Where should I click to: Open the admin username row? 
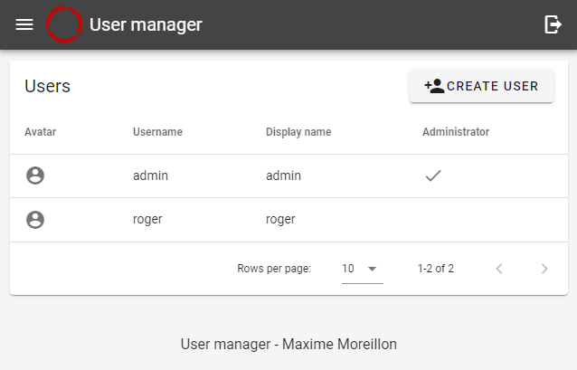point(288,176)
